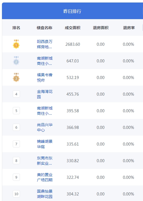The height and width of the screenshot is (201, 143).
Task: Select the rank 4 number badge
Action: coord(16,94)
